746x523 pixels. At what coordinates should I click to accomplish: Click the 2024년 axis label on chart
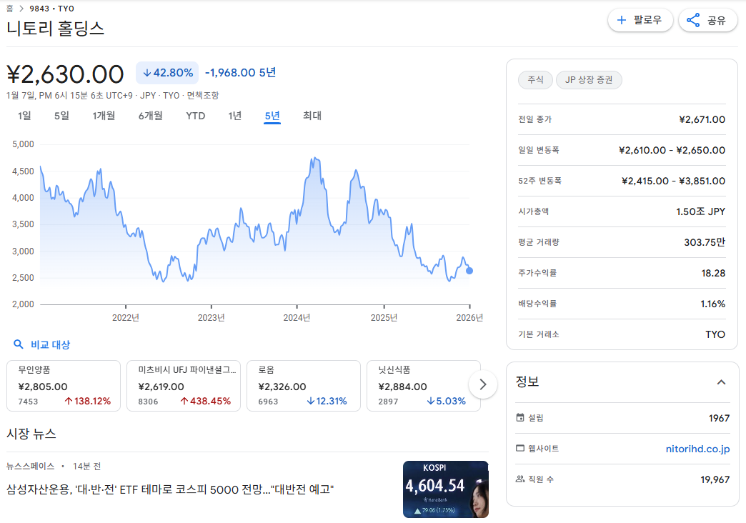[x=297, y=317]
